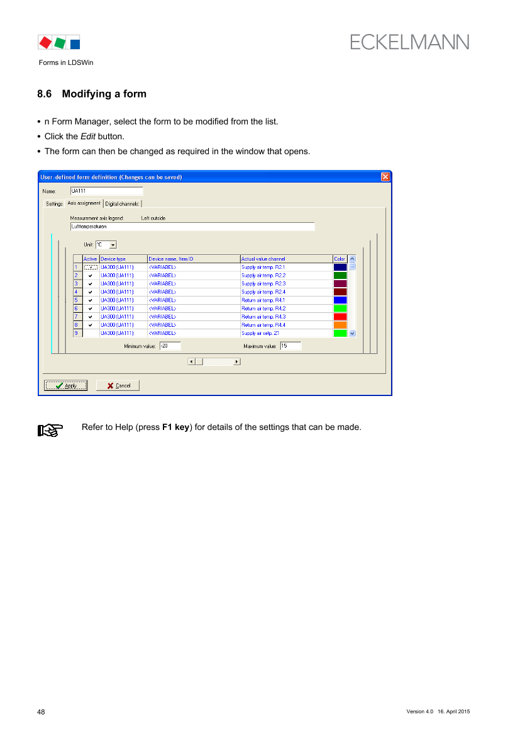Open the Digital channels tab

[123, 204]
